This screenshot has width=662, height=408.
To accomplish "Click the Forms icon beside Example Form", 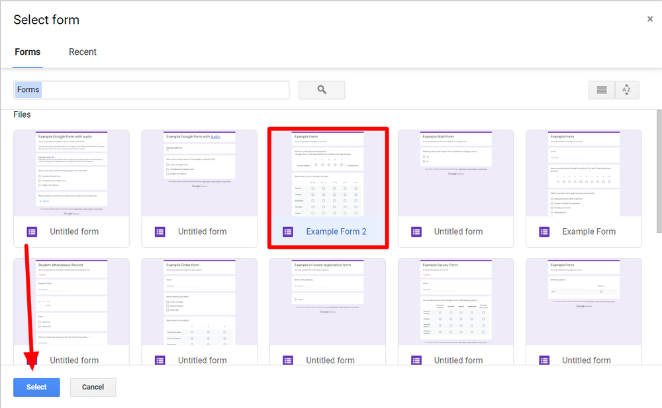I will (x=544, y=231).
